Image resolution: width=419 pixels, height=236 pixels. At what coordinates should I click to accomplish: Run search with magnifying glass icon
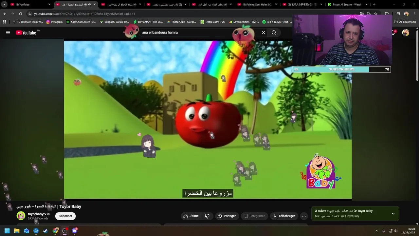click(x=274, y=32)
